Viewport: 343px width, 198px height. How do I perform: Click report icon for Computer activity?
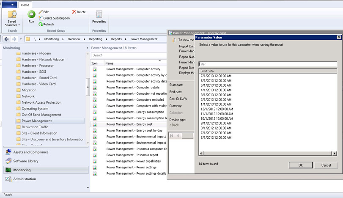coord(95,69)
